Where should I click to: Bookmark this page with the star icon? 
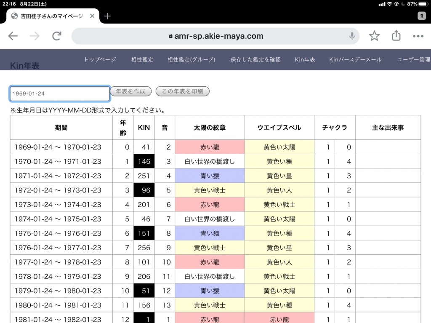(374, 36)
